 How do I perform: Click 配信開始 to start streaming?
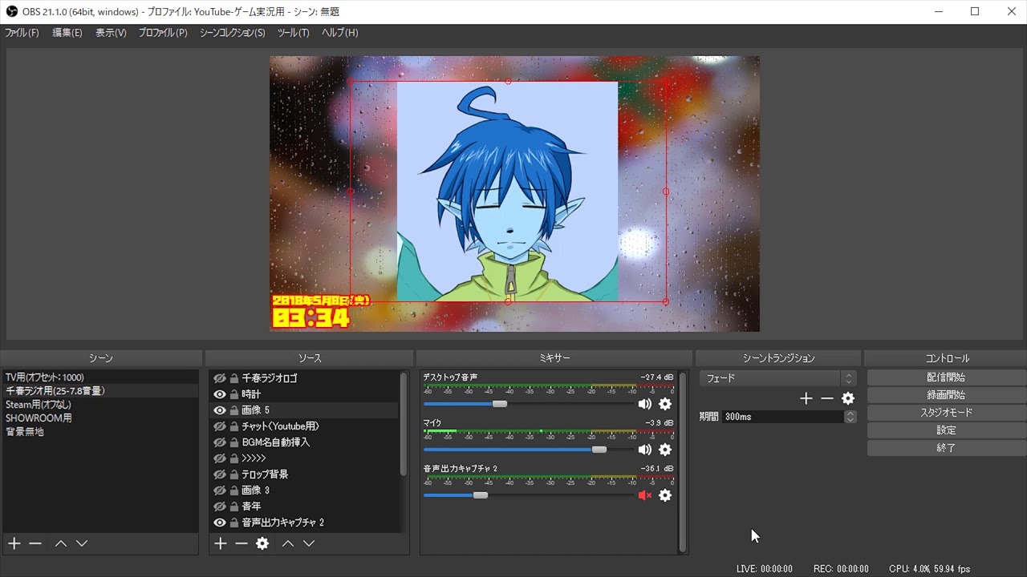click(x=947, y=377)
